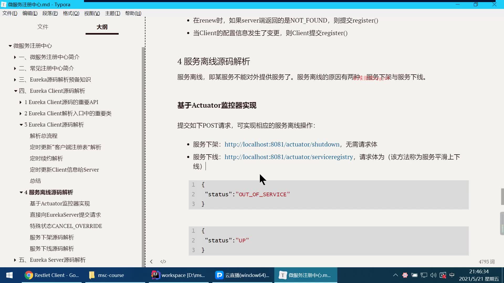The height and width of the screenshot is (283, 504).
Task: Click the battery icon in the tray
Action: pos(414,275)
